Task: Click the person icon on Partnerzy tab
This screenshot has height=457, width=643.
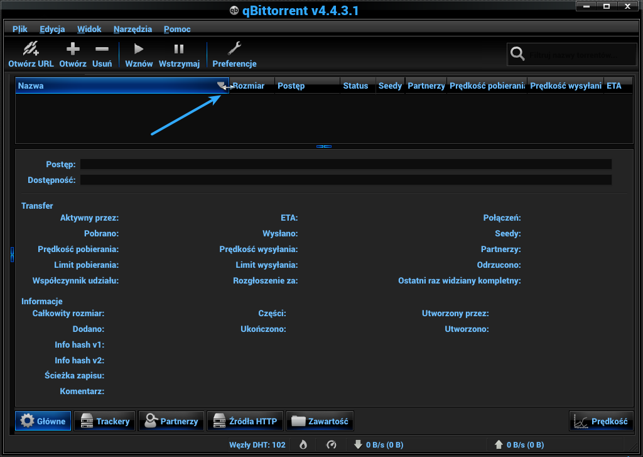Action: click(151, 421)
